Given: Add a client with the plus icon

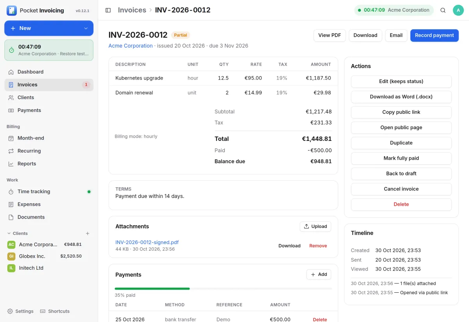Looking at the screenshot, I should tap(88, 233).
